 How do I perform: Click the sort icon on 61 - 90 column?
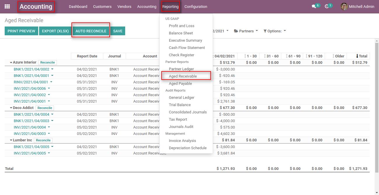pyautogui.click(x=287, y=56)
